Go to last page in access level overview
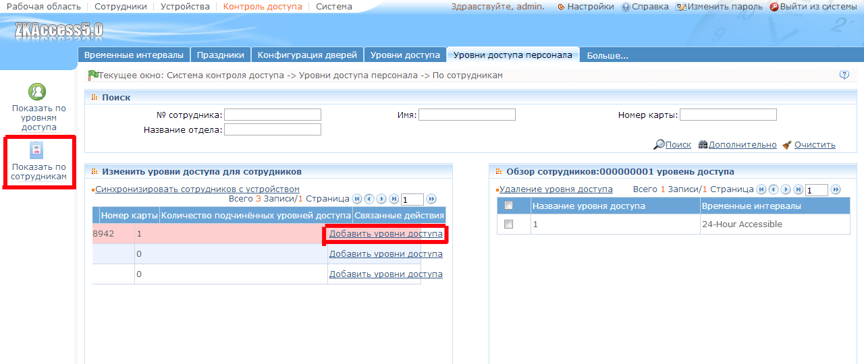864x364 pixels. point(799,189)
